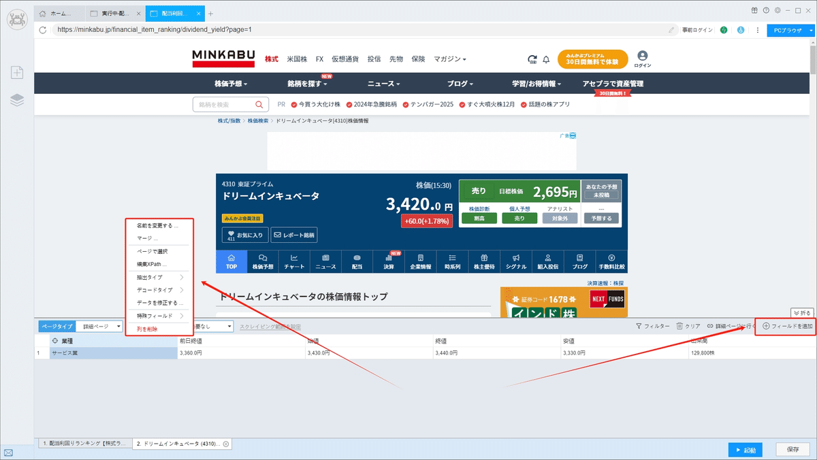817x460 pixels.
Task: Click the notification bell icon on Minkabu
Action: point(546,60)
